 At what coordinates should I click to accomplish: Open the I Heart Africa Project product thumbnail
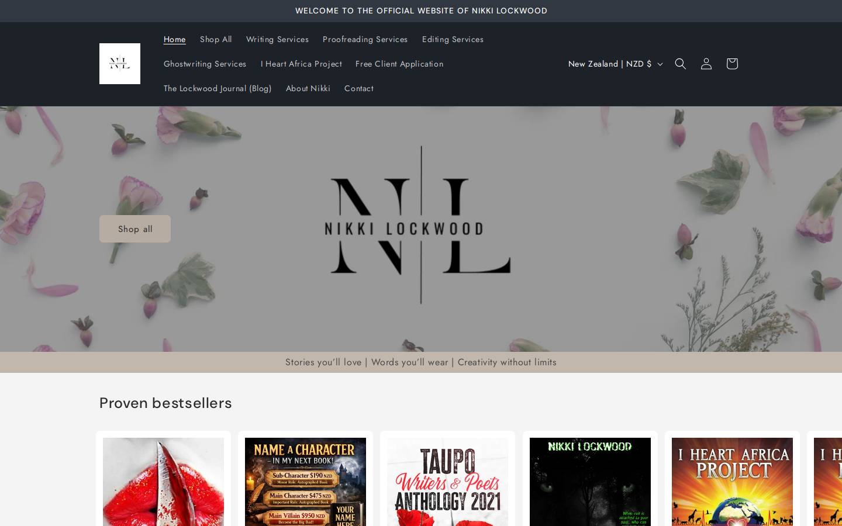coord(732,482)
